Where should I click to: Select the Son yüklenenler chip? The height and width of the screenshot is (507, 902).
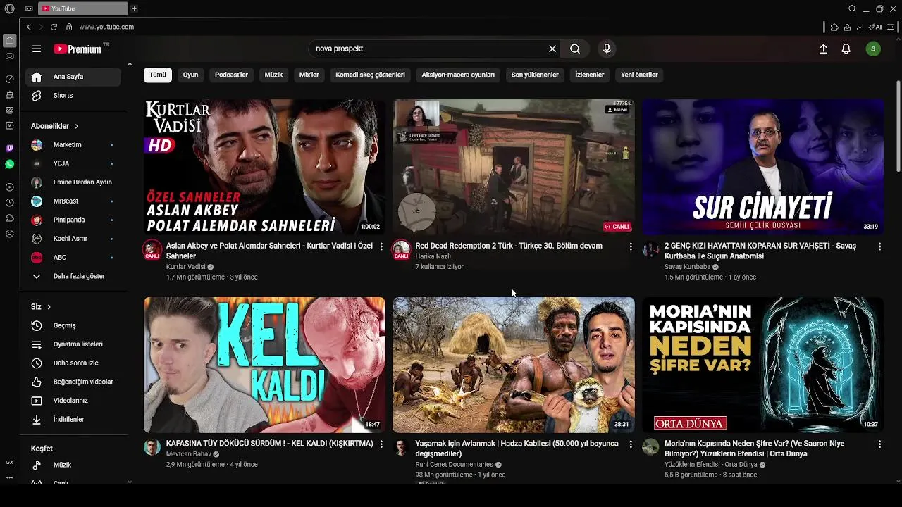click(535, 75)
